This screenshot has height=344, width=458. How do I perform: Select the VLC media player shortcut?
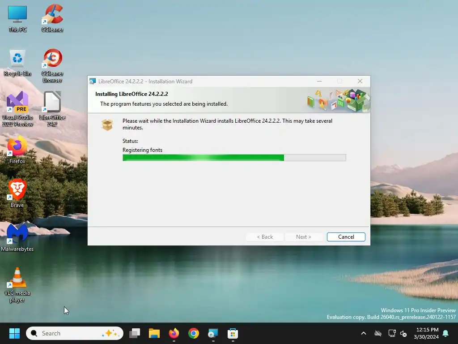(17, 285)
